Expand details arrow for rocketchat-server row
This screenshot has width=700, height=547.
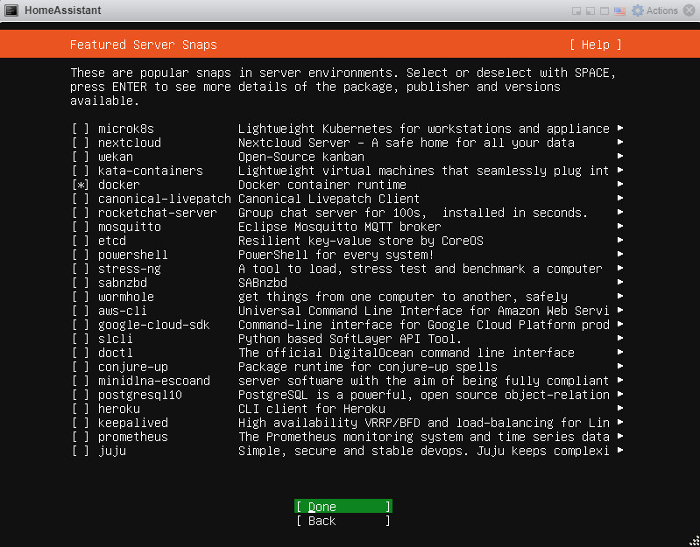coord(620,212)
